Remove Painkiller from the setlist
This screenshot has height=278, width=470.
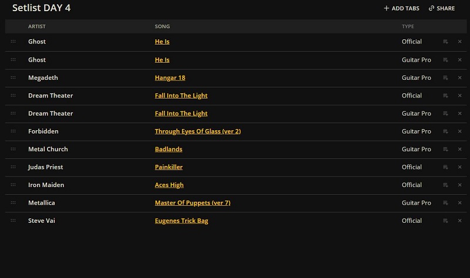coord(459,167)
